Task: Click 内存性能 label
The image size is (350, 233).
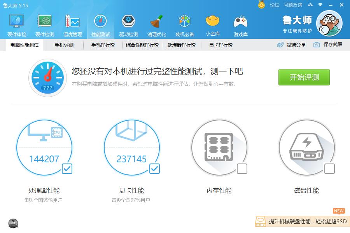Action: pyautogui.click(x=219, y=191)
